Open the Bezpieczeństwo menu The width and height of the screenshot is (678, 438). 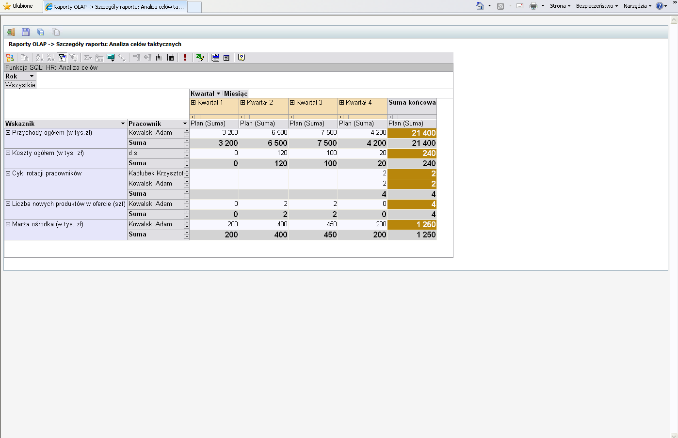pos(597,6)
